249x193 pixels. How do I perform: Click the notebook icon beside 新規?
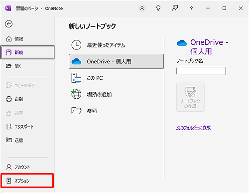pyautogui.click(x=8, y=52)
